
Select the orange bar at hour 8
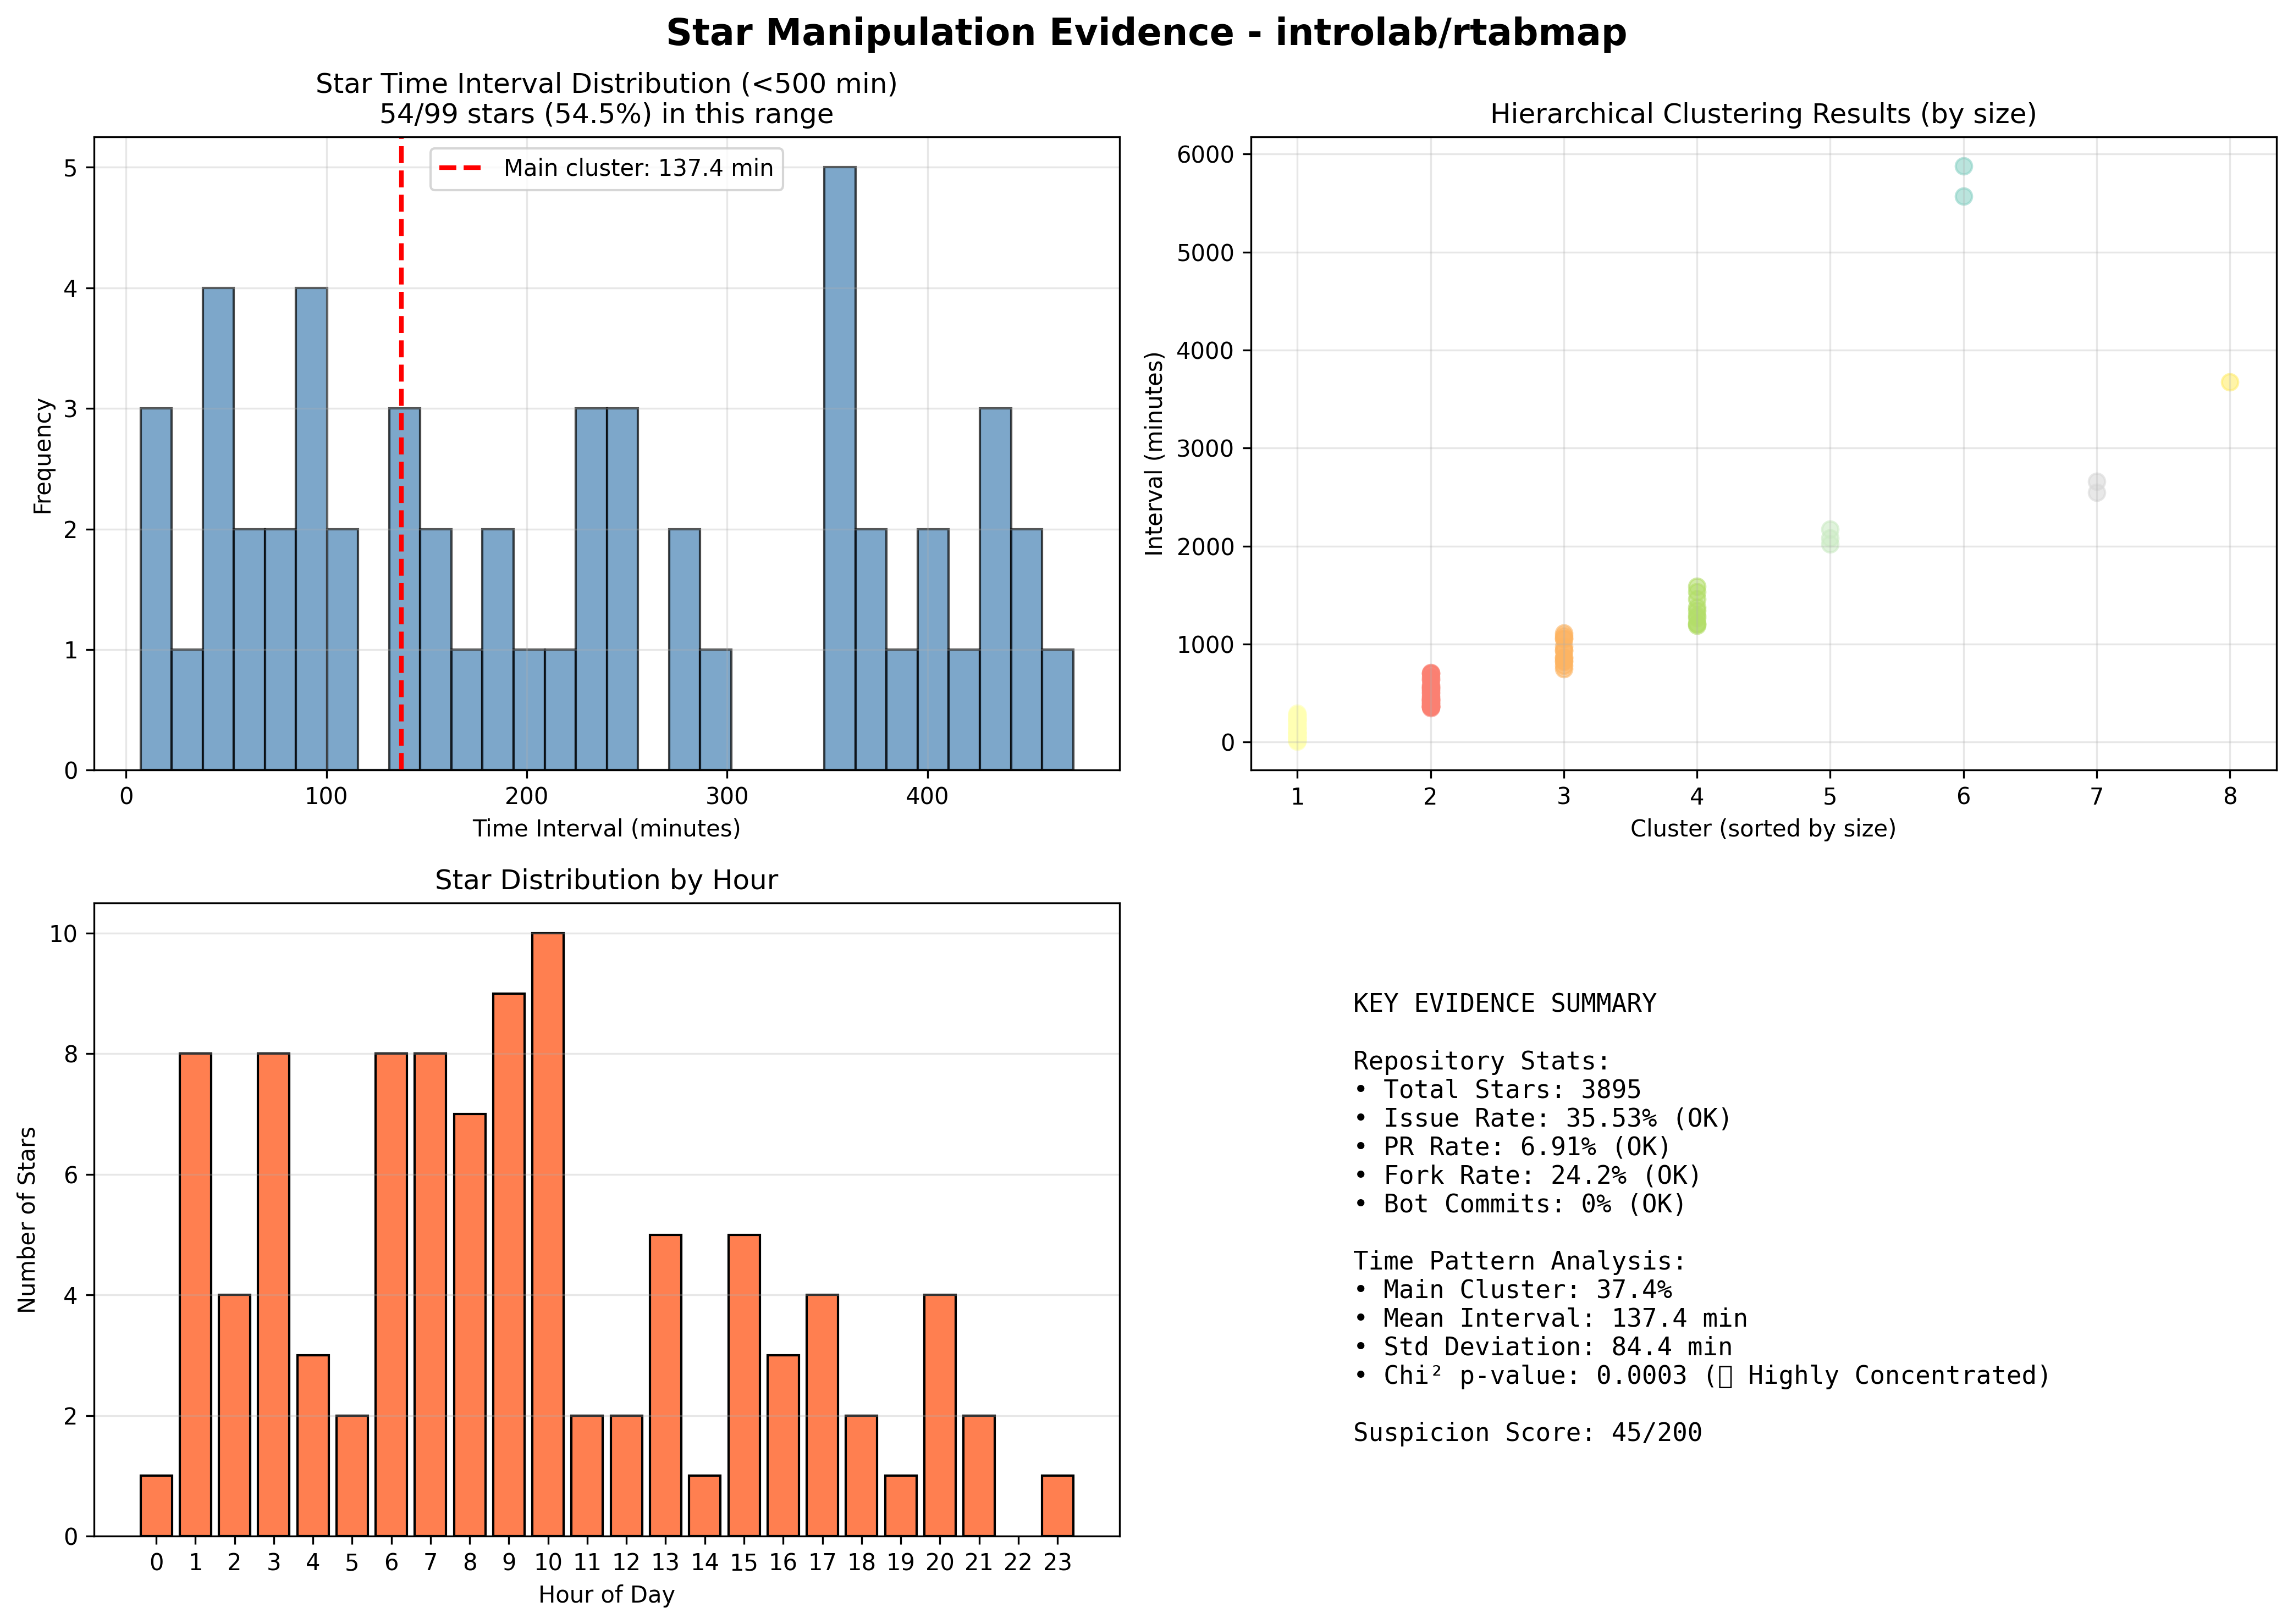470,1325
